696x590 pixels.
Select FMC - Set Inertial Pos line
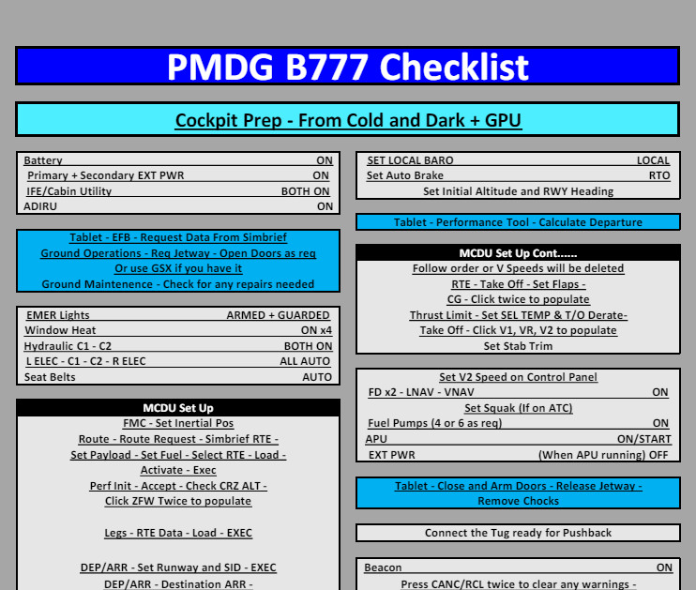(x=178, y=423)
